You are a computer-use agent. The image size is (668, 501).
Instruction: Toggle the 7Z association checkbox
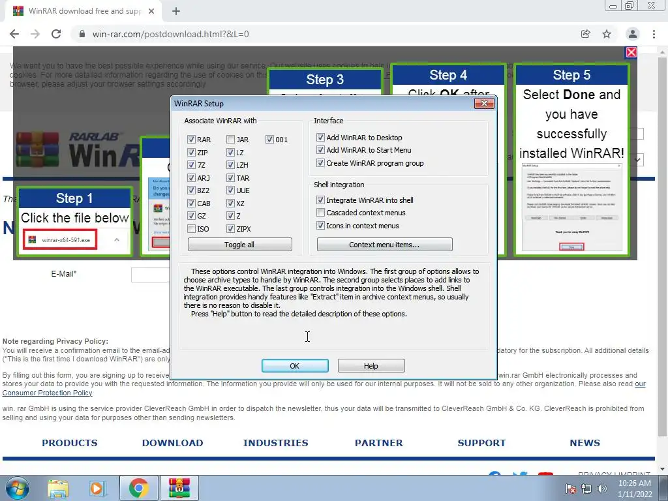click(191, 165)
